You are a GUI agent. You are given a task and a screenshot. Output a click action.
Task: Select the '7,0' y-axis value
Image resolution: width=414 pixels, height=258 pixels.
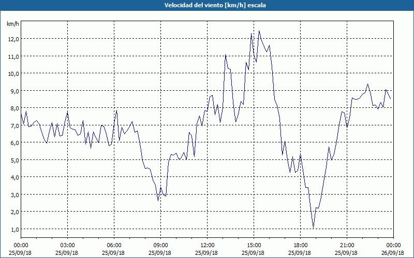[14, 125]
